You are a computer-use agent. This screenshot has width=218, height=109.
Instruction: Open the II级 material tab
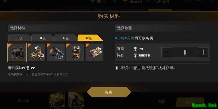click(43, 38)
